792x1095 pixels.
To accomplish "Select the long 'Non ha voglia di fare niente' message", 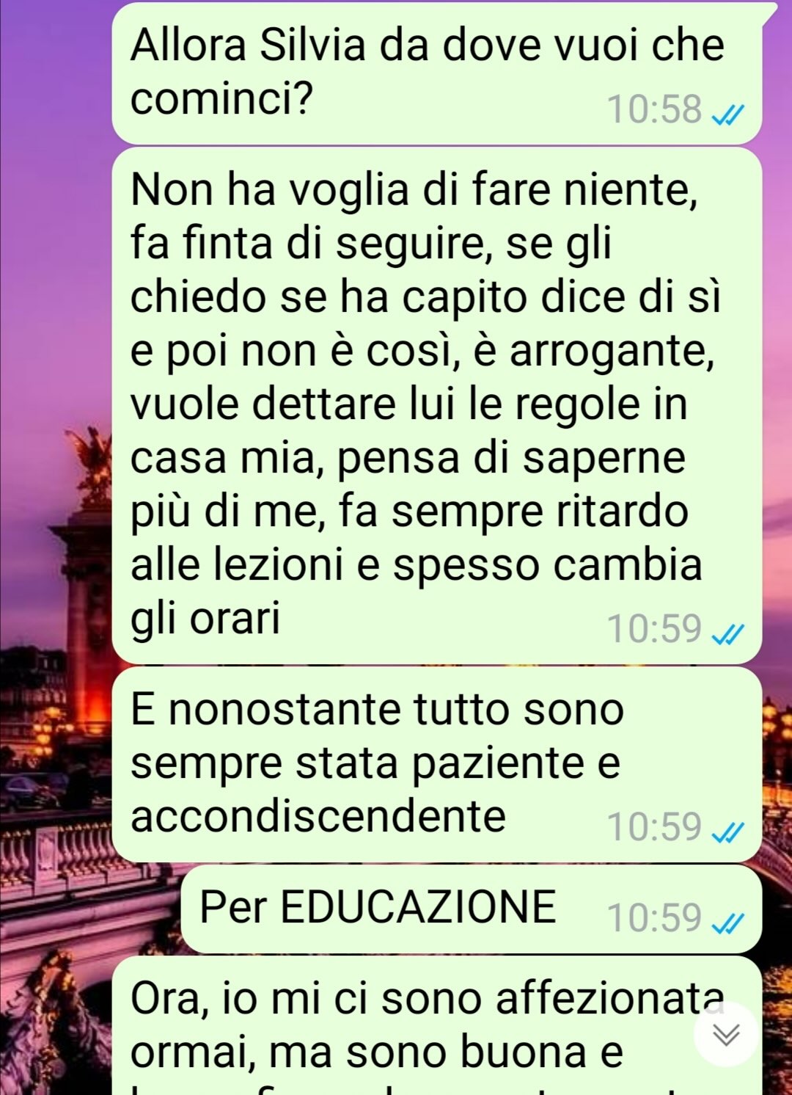I will pyautogui.click(x=438, y=406).
